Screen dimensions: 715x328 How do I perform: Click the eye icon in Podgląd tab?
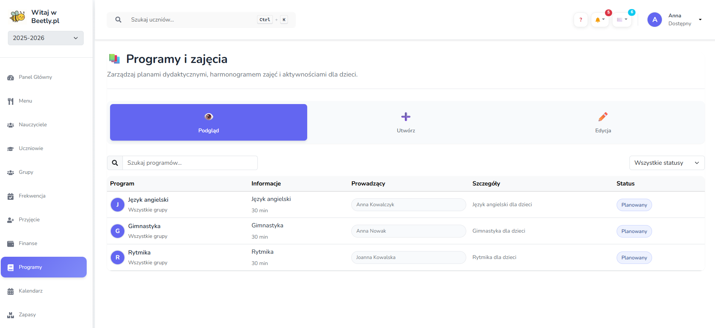coord(209,117)
